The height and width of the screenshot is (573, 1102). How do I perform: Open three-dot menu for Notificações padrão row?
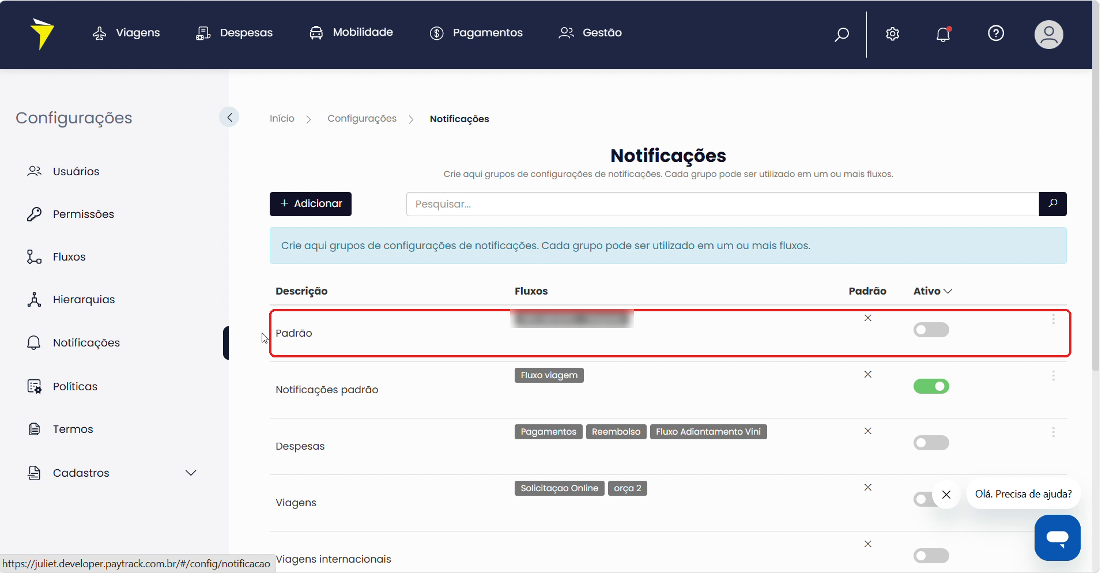[x=1054, y=375]
